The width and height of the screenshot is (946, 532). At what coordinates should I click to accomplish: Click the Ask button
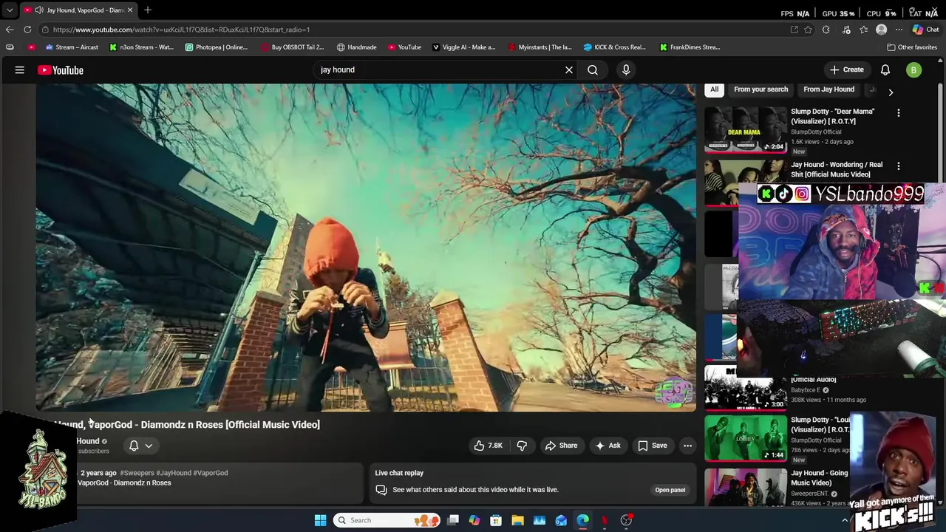coord(608,446)
